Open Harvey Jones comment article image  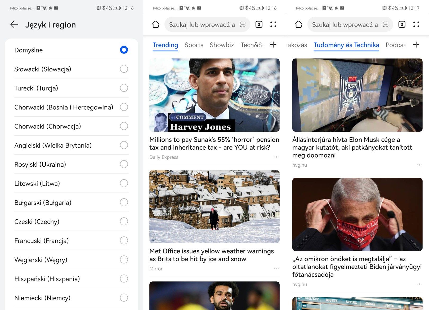215,95
